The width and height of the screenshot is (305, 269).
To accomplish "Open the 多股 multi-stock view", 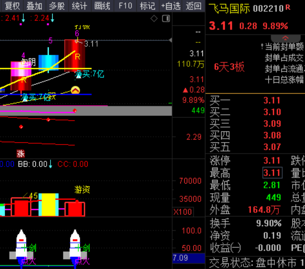I will [57, 6].
